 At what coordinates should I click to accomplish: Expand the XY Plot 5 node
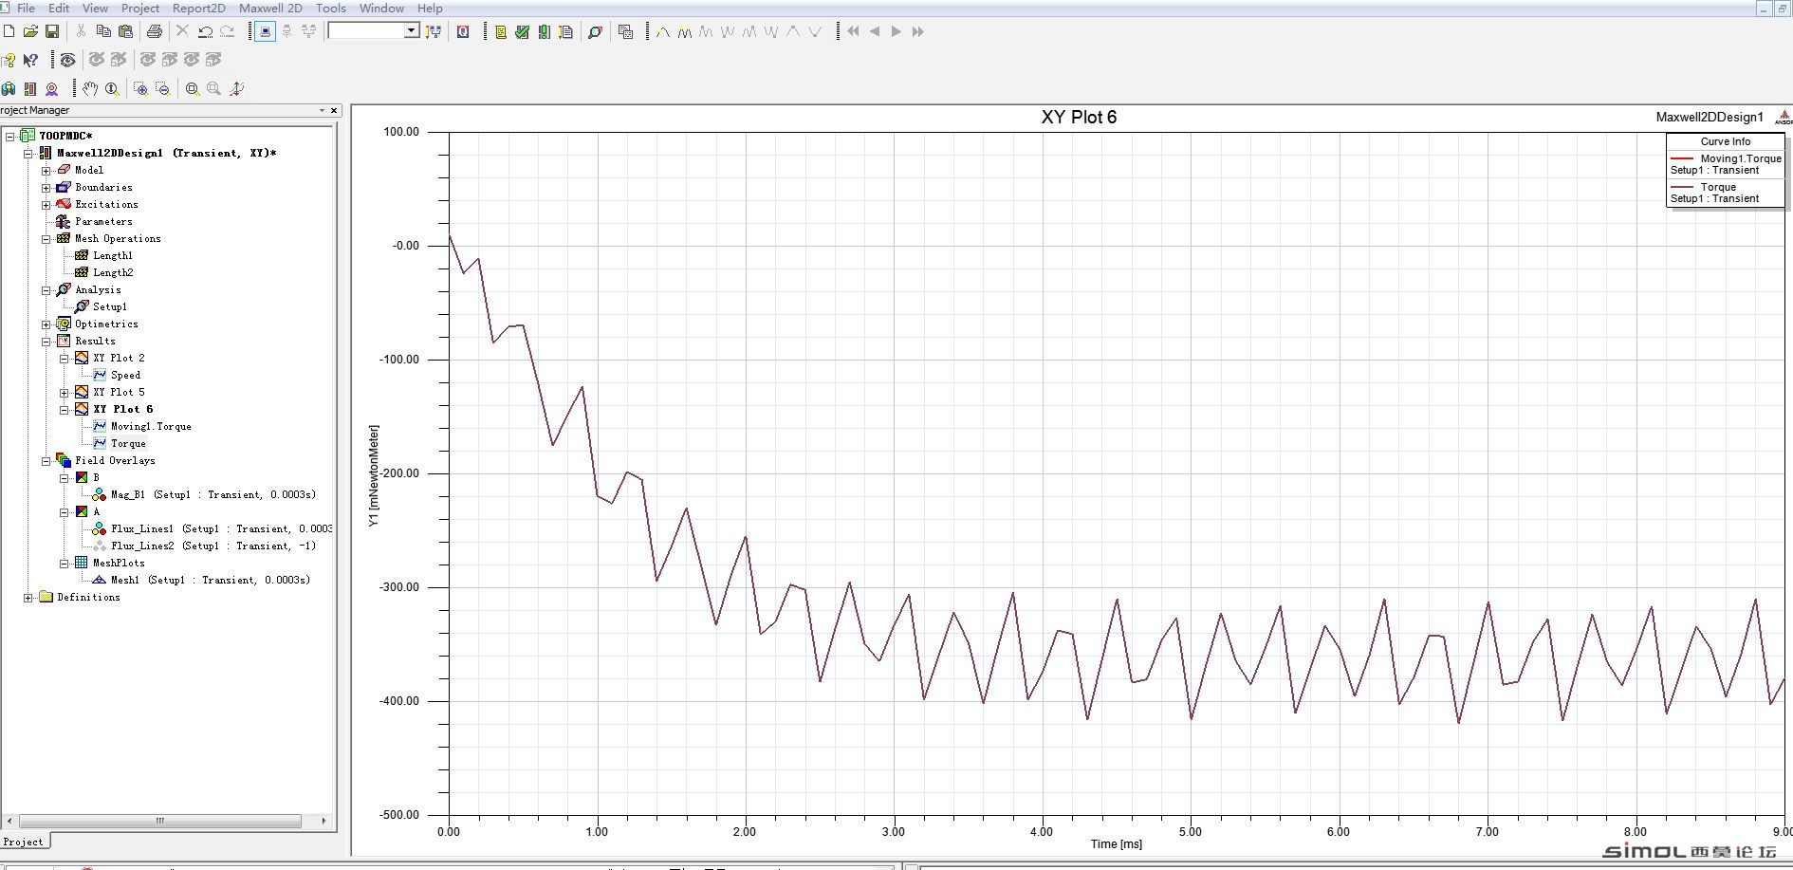point(64,393)
